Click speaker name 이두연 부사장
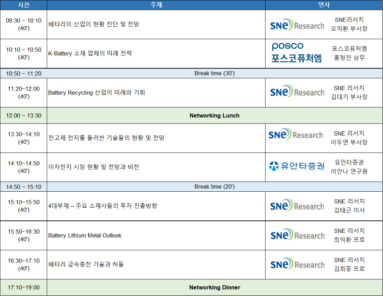Screen dimensions: 383x296 pos(349,142)
